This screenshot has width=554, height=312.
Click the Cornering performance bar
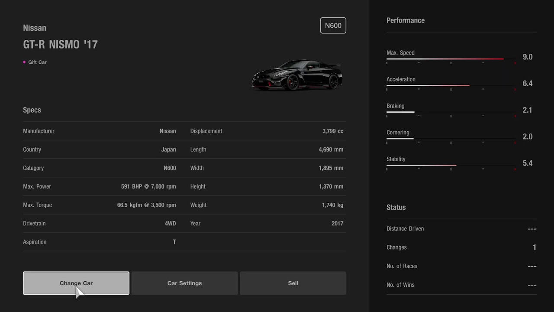(x=451, y=139)
